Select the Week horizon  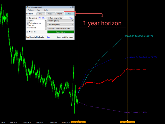point(50,14)
